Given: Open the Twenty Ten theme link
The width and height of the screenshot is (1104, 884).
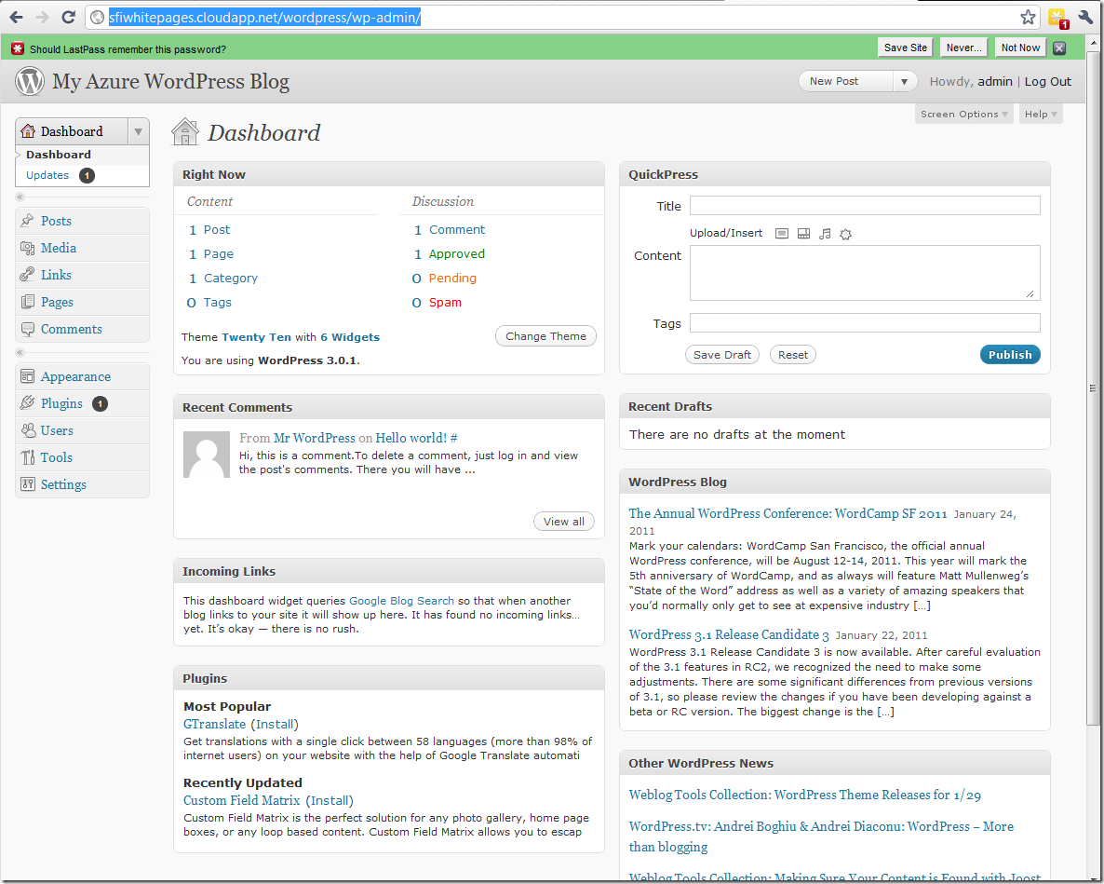Looking at the screenshot, I should coord(256,336).
